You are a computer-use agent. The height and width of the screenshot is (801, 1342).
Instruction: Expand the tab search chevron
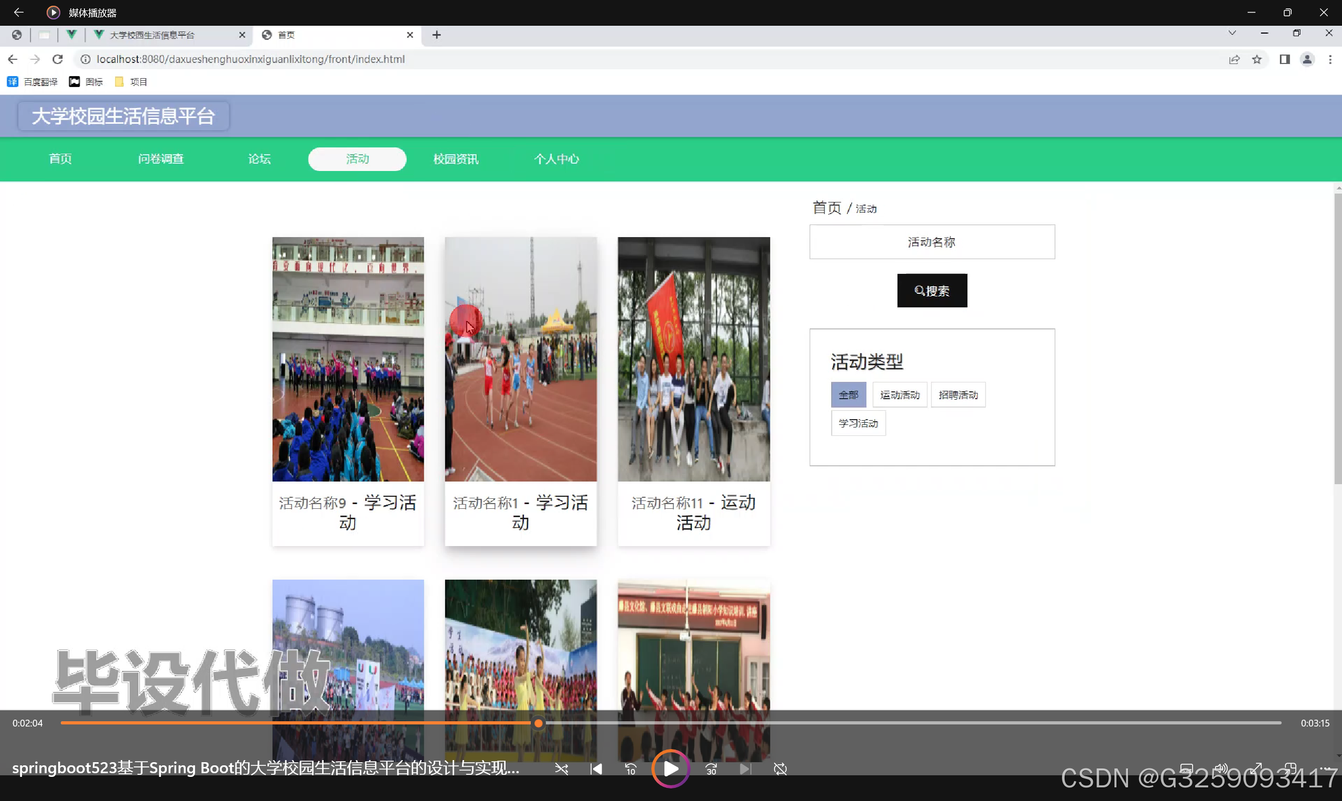point(1232,33)
